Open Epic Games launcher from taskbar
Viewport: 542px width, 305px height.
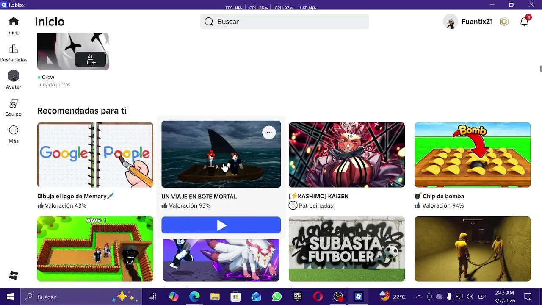[297, 297]
